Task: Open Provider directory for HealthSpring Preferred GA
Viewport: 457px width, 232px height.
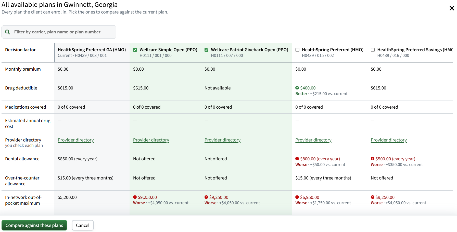Action: point(76,140)
